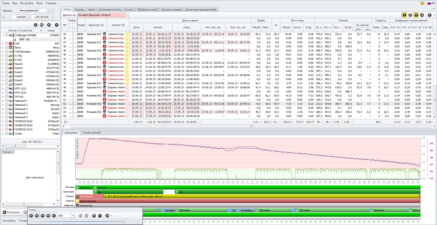Click the eject icon above device list
This screenshot has width=437, height=225.
pyautogui.click(x=57, y=25)
